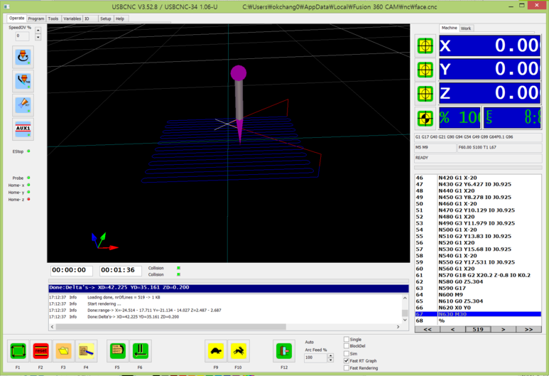
Task: Decrease Arc Feed % with down arrow
Action: point(330,360)
